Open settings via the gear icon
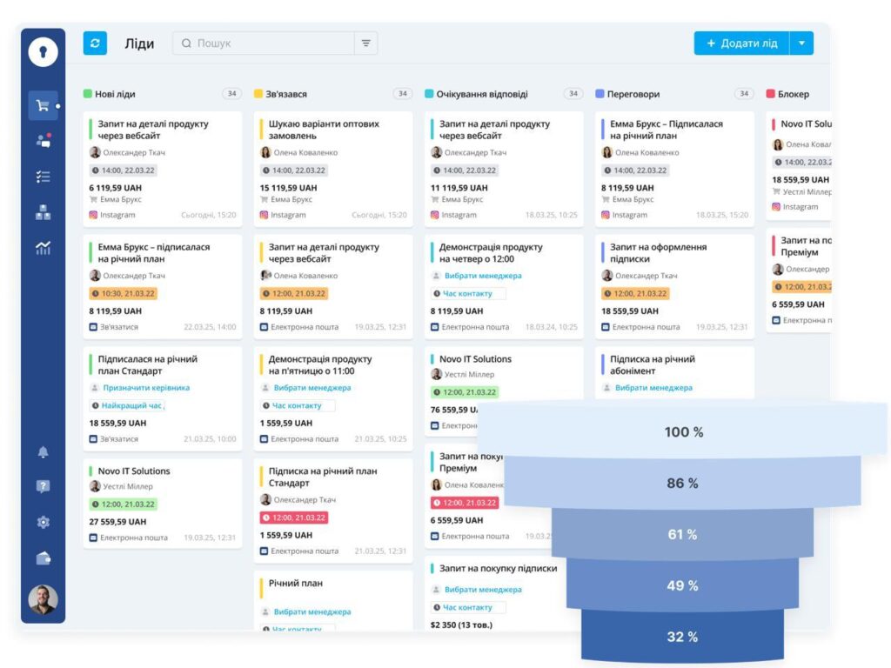The width and height of the screenshot is (891, 668). pos(43,522)
